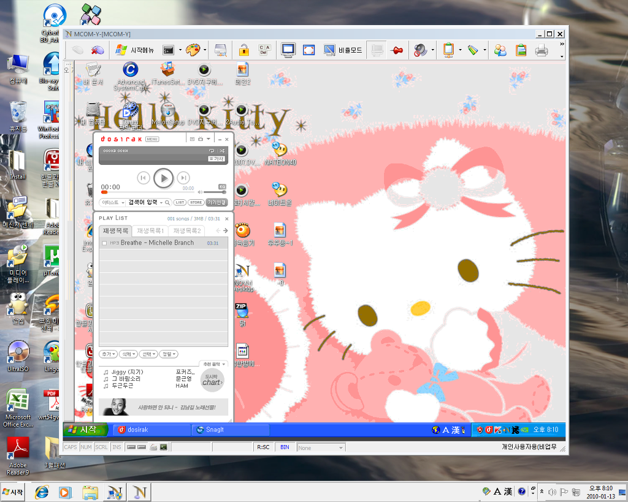Skip to next track in dosirak

(x=183, y=178)
